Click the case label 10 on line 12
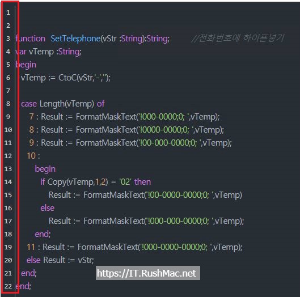 31,156
